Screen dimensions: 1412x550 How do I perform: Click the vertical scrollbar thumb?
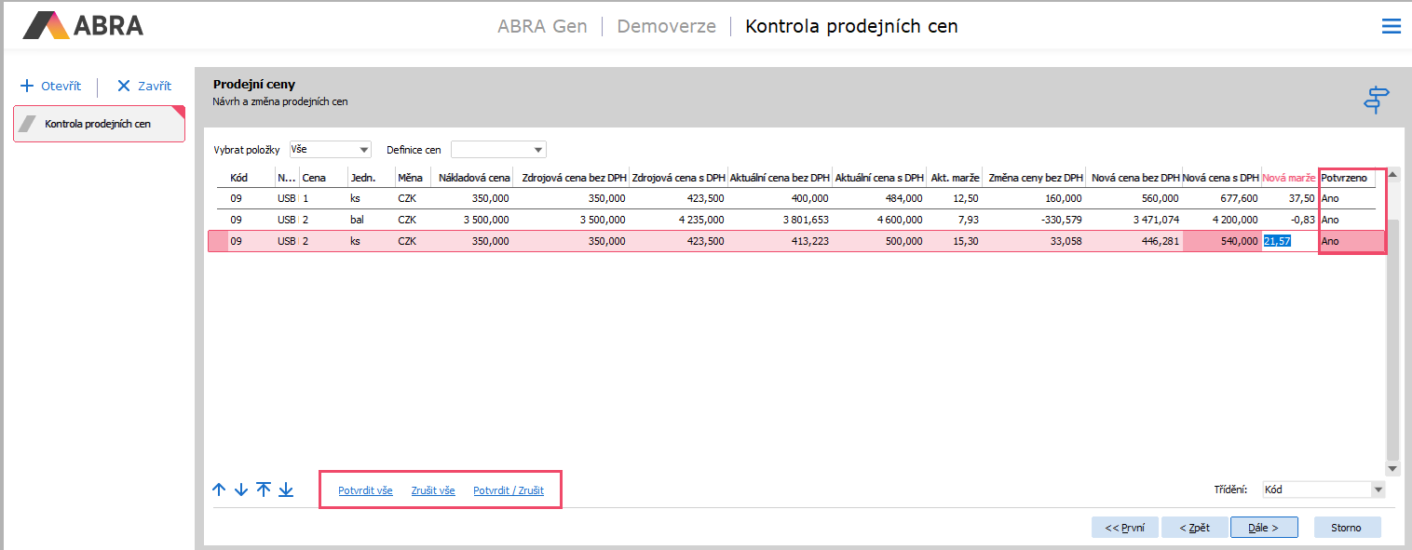coord(1392,339)
